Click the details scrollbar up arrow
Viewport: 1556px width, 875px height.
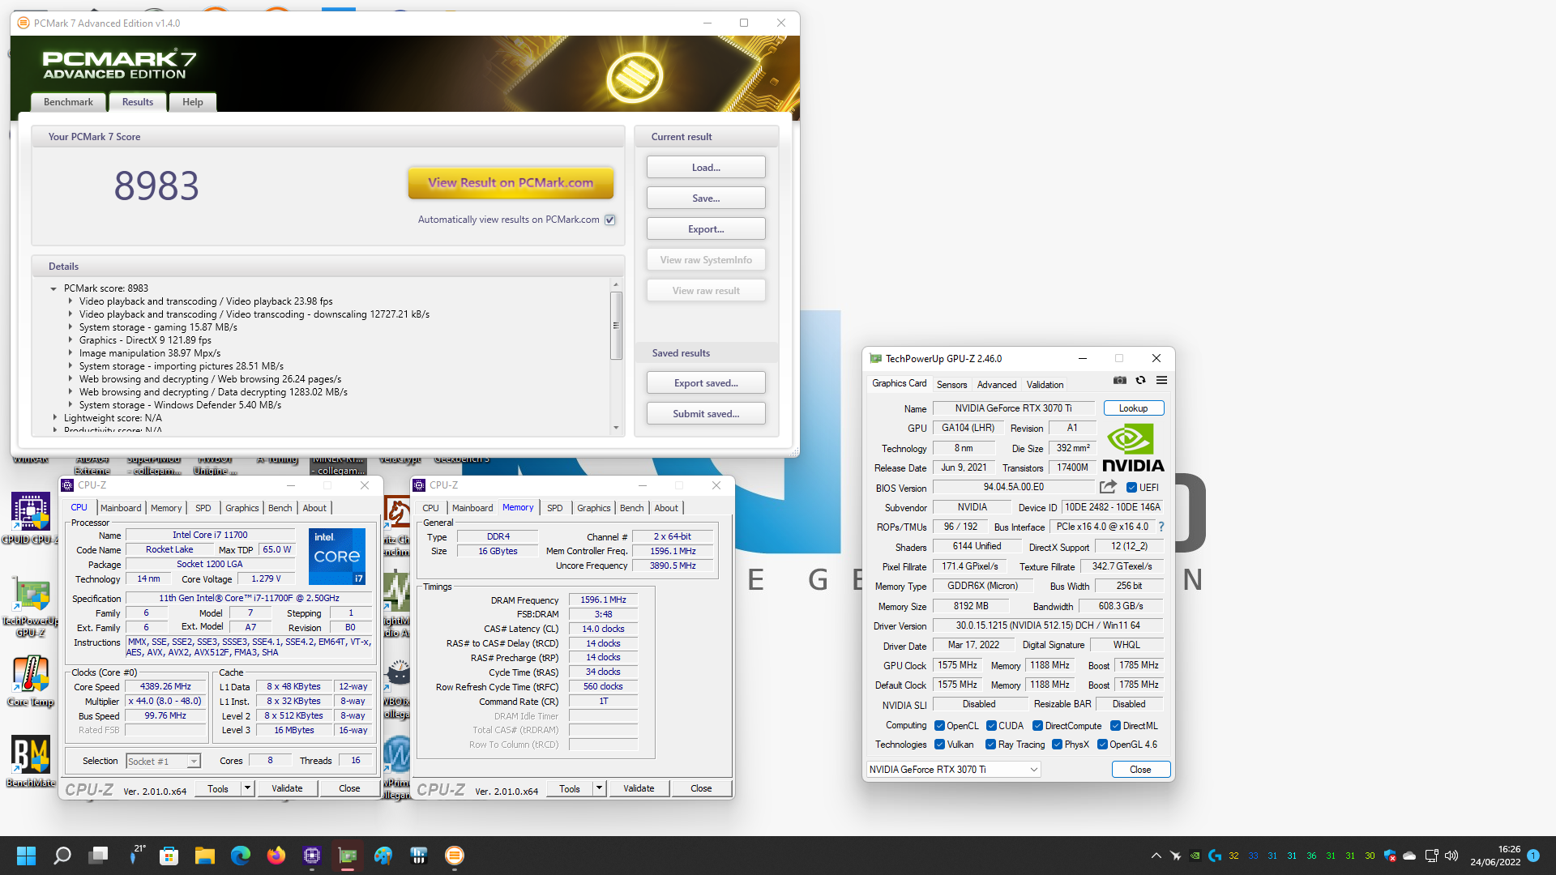tap(616, 284)
